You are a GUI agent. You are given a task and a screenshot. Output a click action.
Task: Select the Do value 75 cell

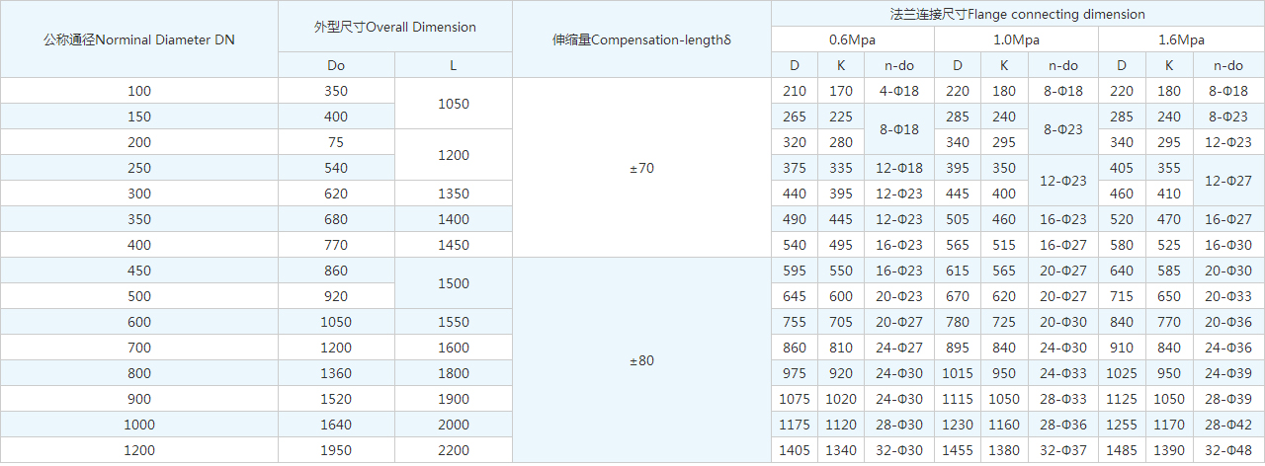pyautogui.click(x=336, y=142)
